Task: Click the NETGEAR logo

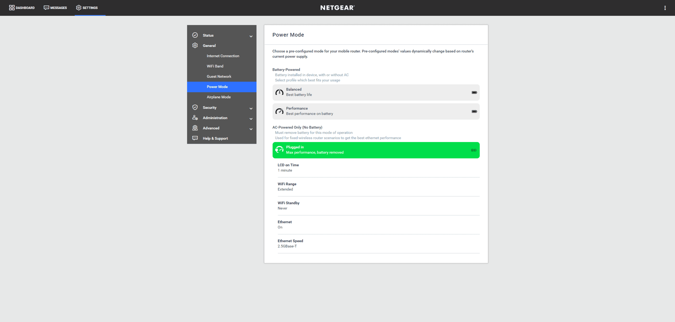Action: 337,8
